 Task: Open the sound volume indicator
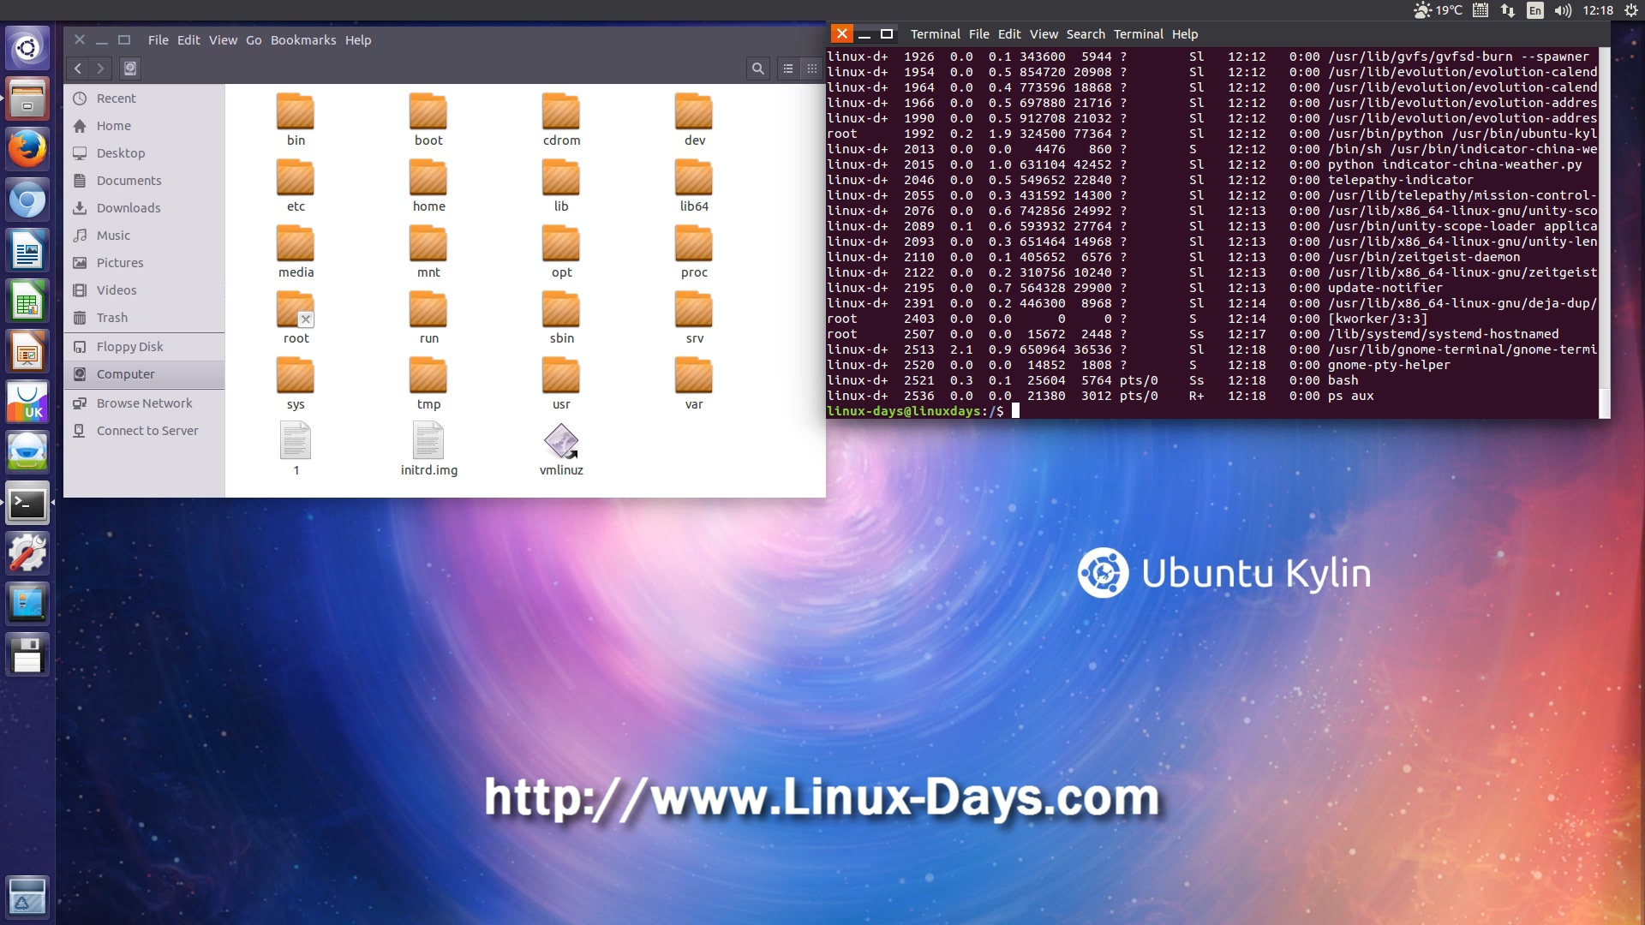1564,10
